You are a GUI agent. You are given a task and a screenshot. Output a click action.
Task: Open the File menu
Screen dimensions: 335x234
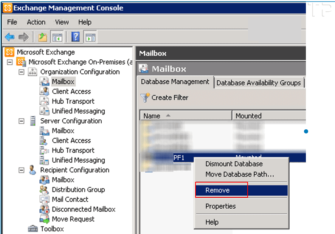point(12,22)
